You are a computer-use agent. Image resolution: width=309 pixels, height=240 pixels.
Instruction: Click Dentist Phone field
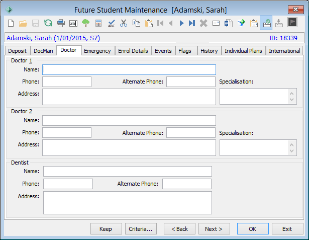pyautogui.click(x=68, y=184)
